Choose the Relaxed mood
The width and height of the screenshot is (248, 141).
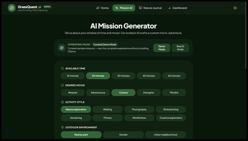73,93
